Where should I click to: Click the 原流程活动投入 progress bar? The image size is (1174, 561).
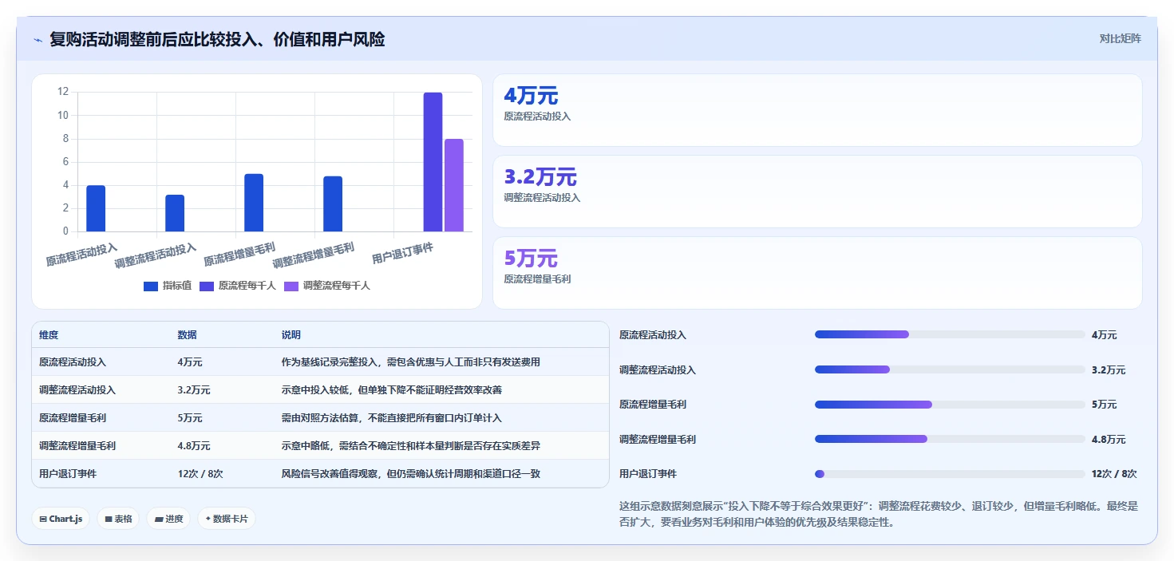point(950,334)
